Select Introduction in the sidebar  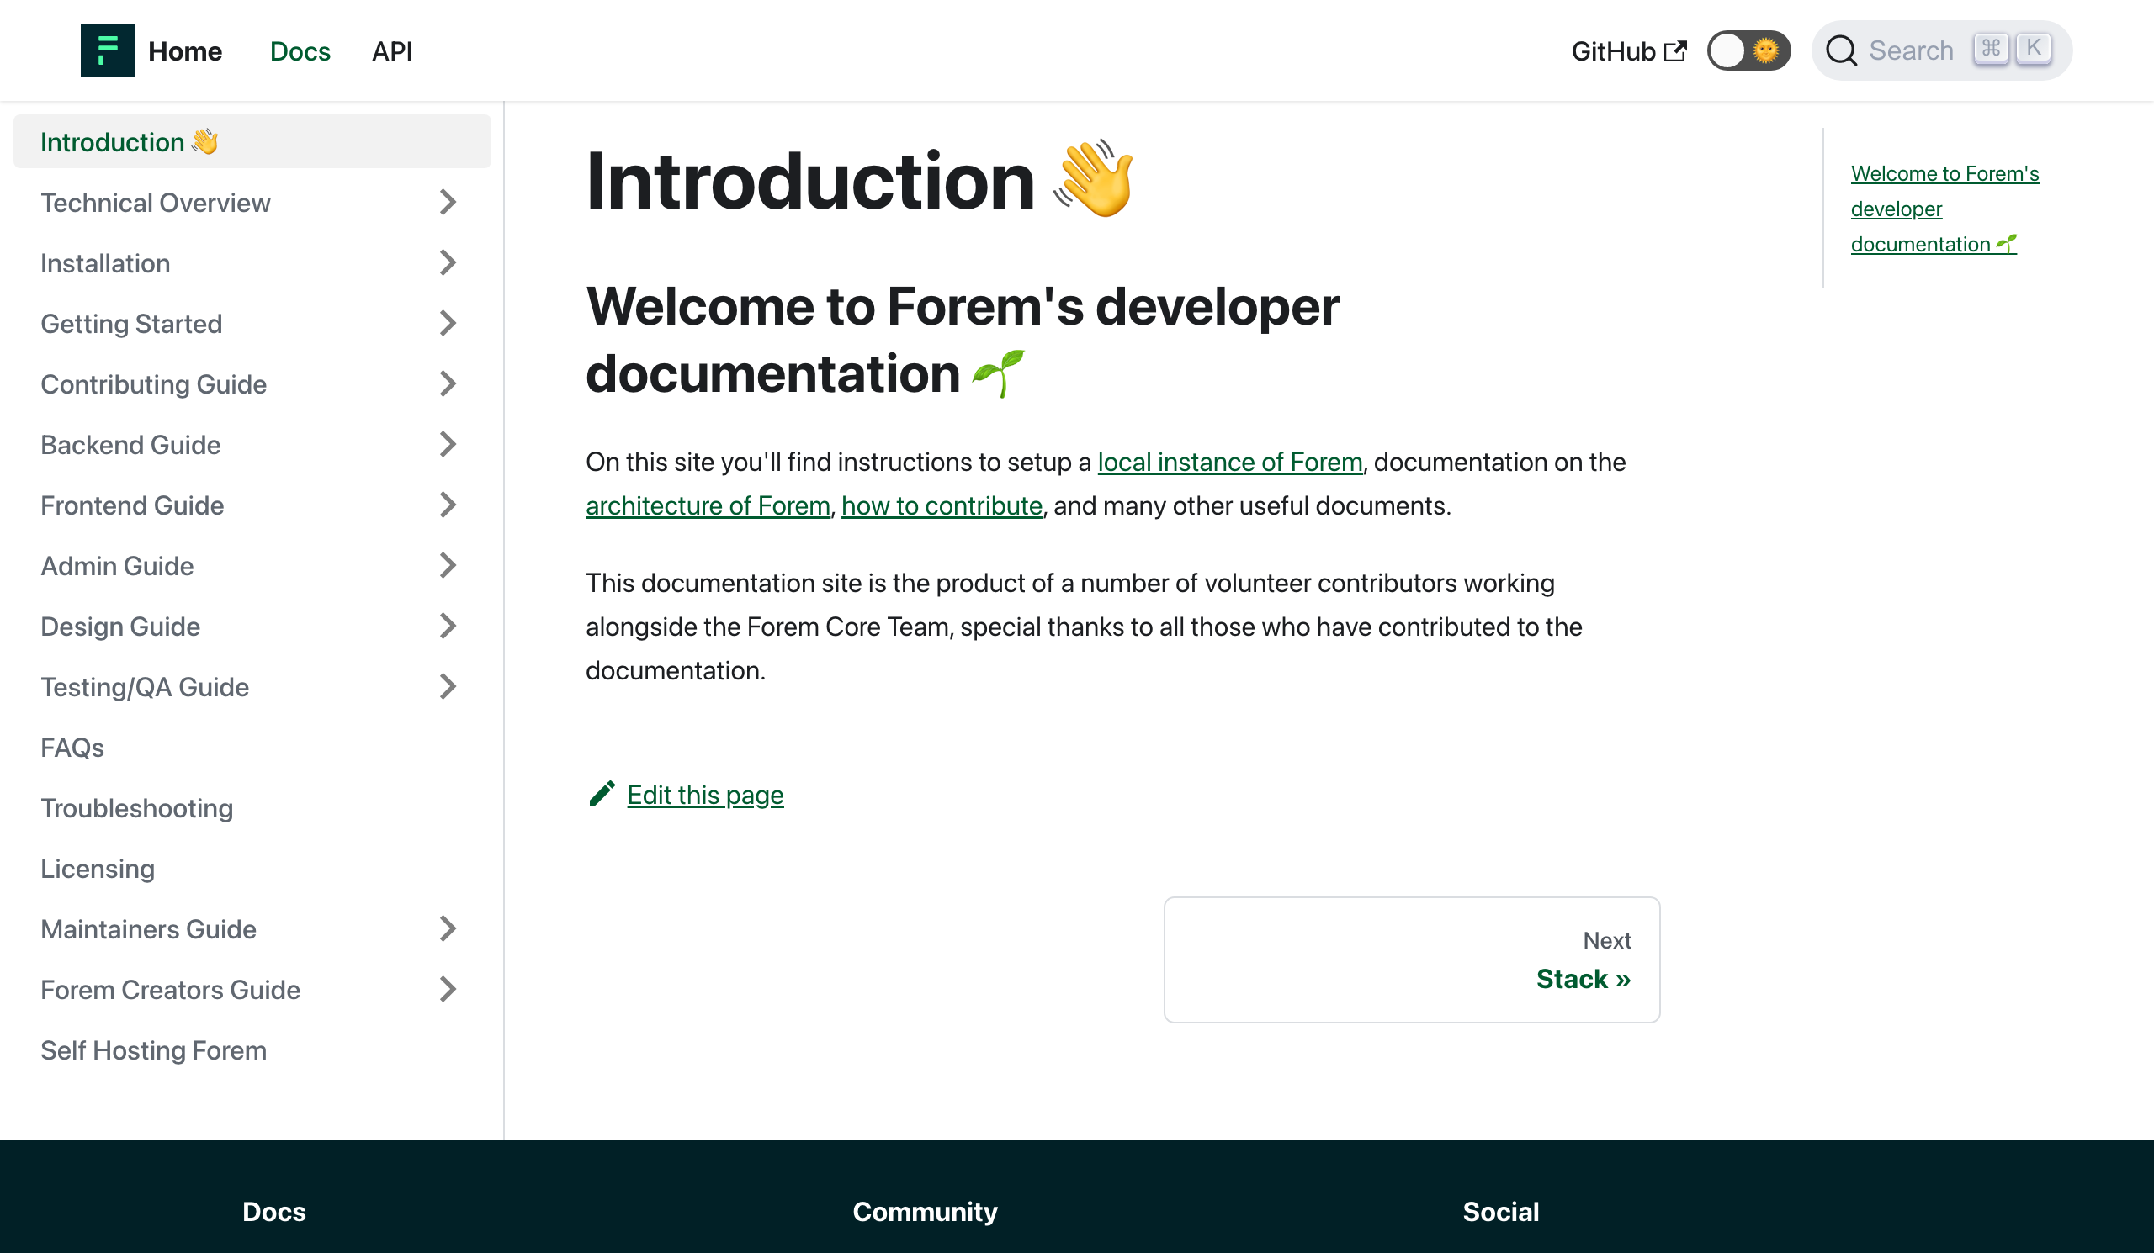[x=252, y=142]
